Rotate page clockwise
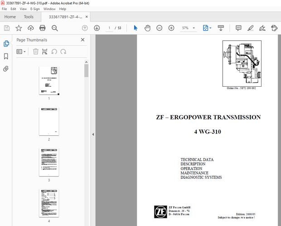Viewport: 281px width, 226px height. pos(63,52)
